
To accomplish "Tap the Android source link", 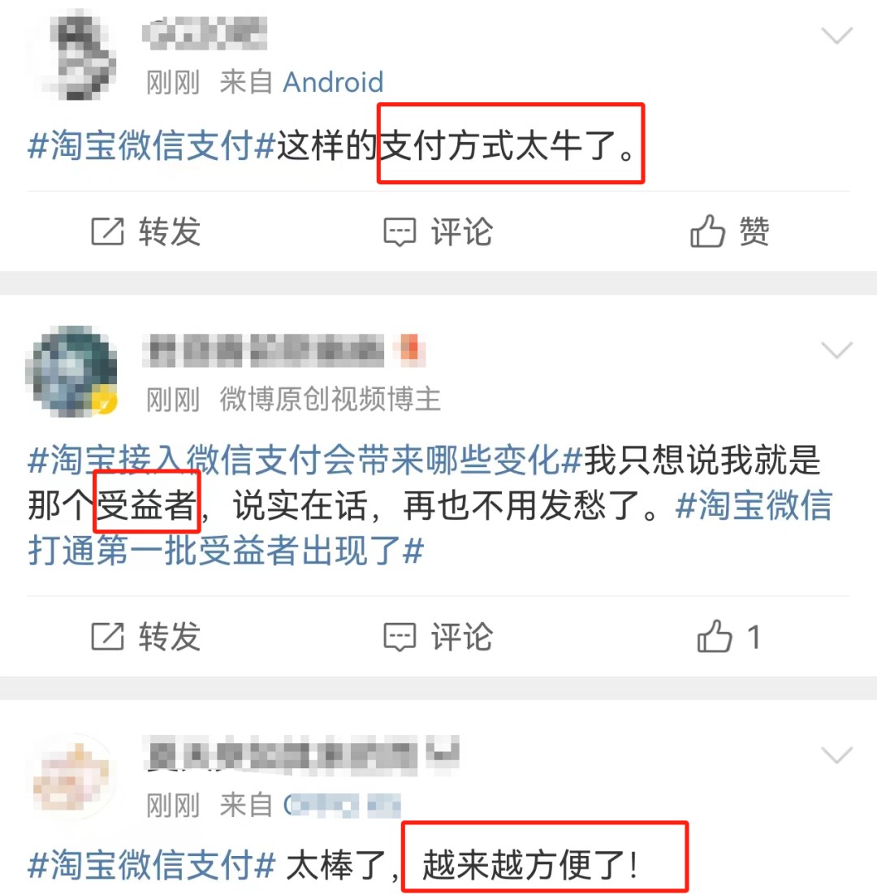I will tap(333, 82).
